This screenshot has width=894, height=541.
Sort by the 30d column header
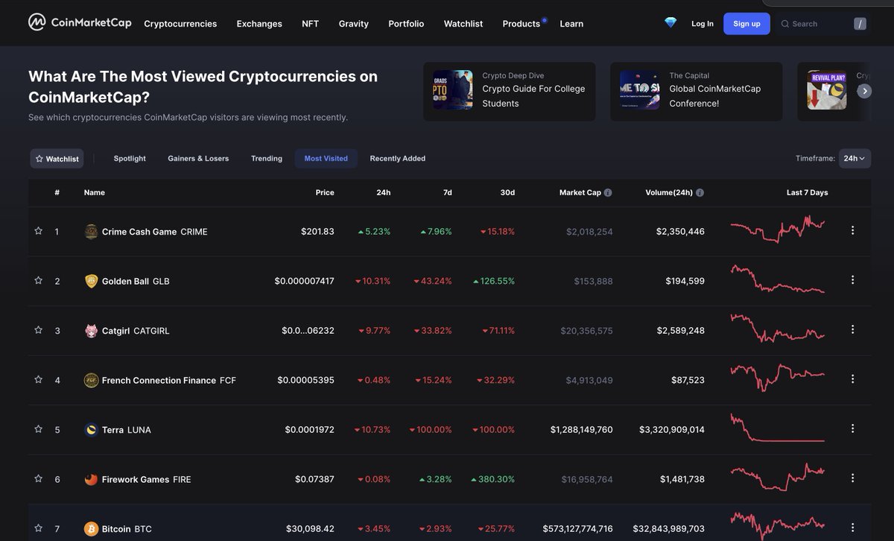pyautogui.click(x=507, y=192)
